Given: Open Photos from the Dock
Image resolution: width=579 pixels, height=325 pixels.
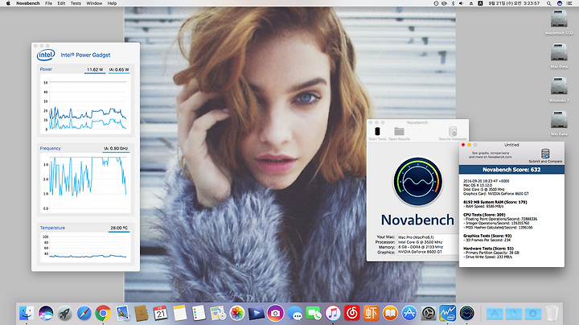Looking at the screenshot, I should (x=237, y=313).
